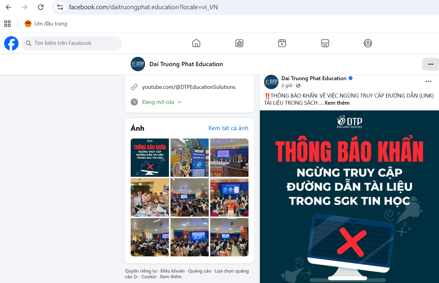Open the 'Thông báo khẩn' photo thumbnail

pos(150,158)
